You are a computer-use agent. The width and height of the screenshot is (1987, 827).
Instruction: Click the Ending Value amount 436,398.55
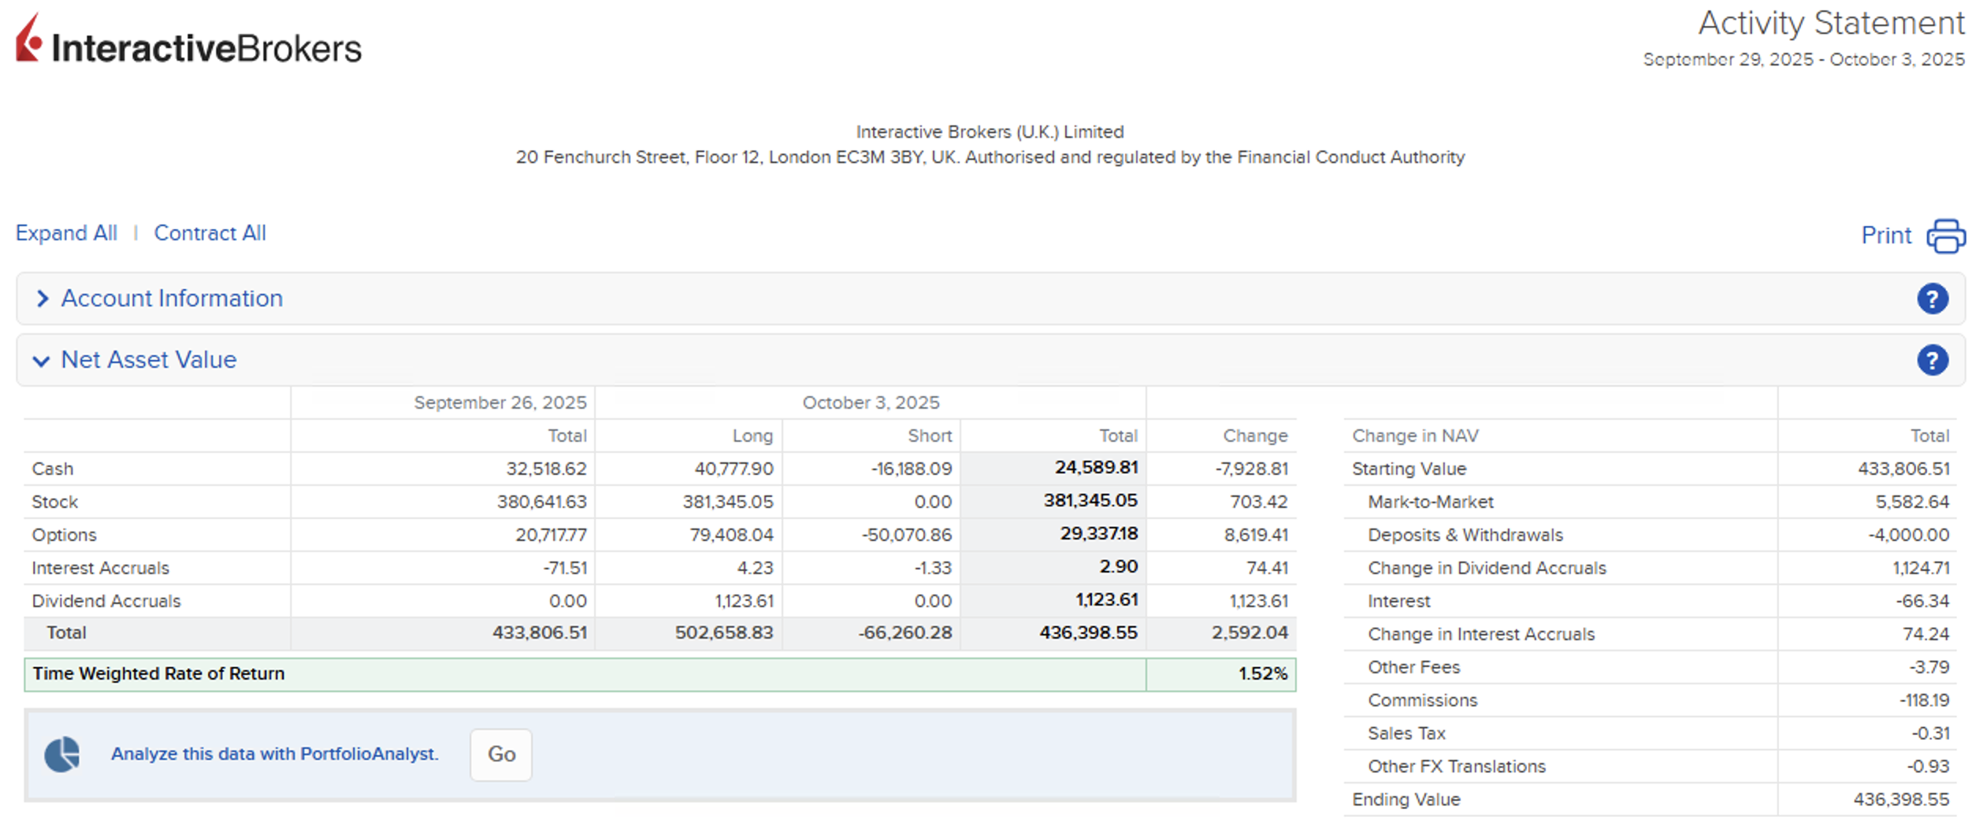click(1900, 799)
